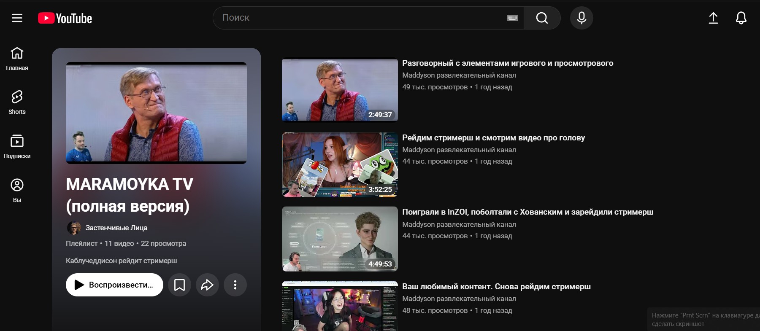760x331 pixels.
Task: Open Застенчивые Лица channel avatar
Action: coord(74,228)
